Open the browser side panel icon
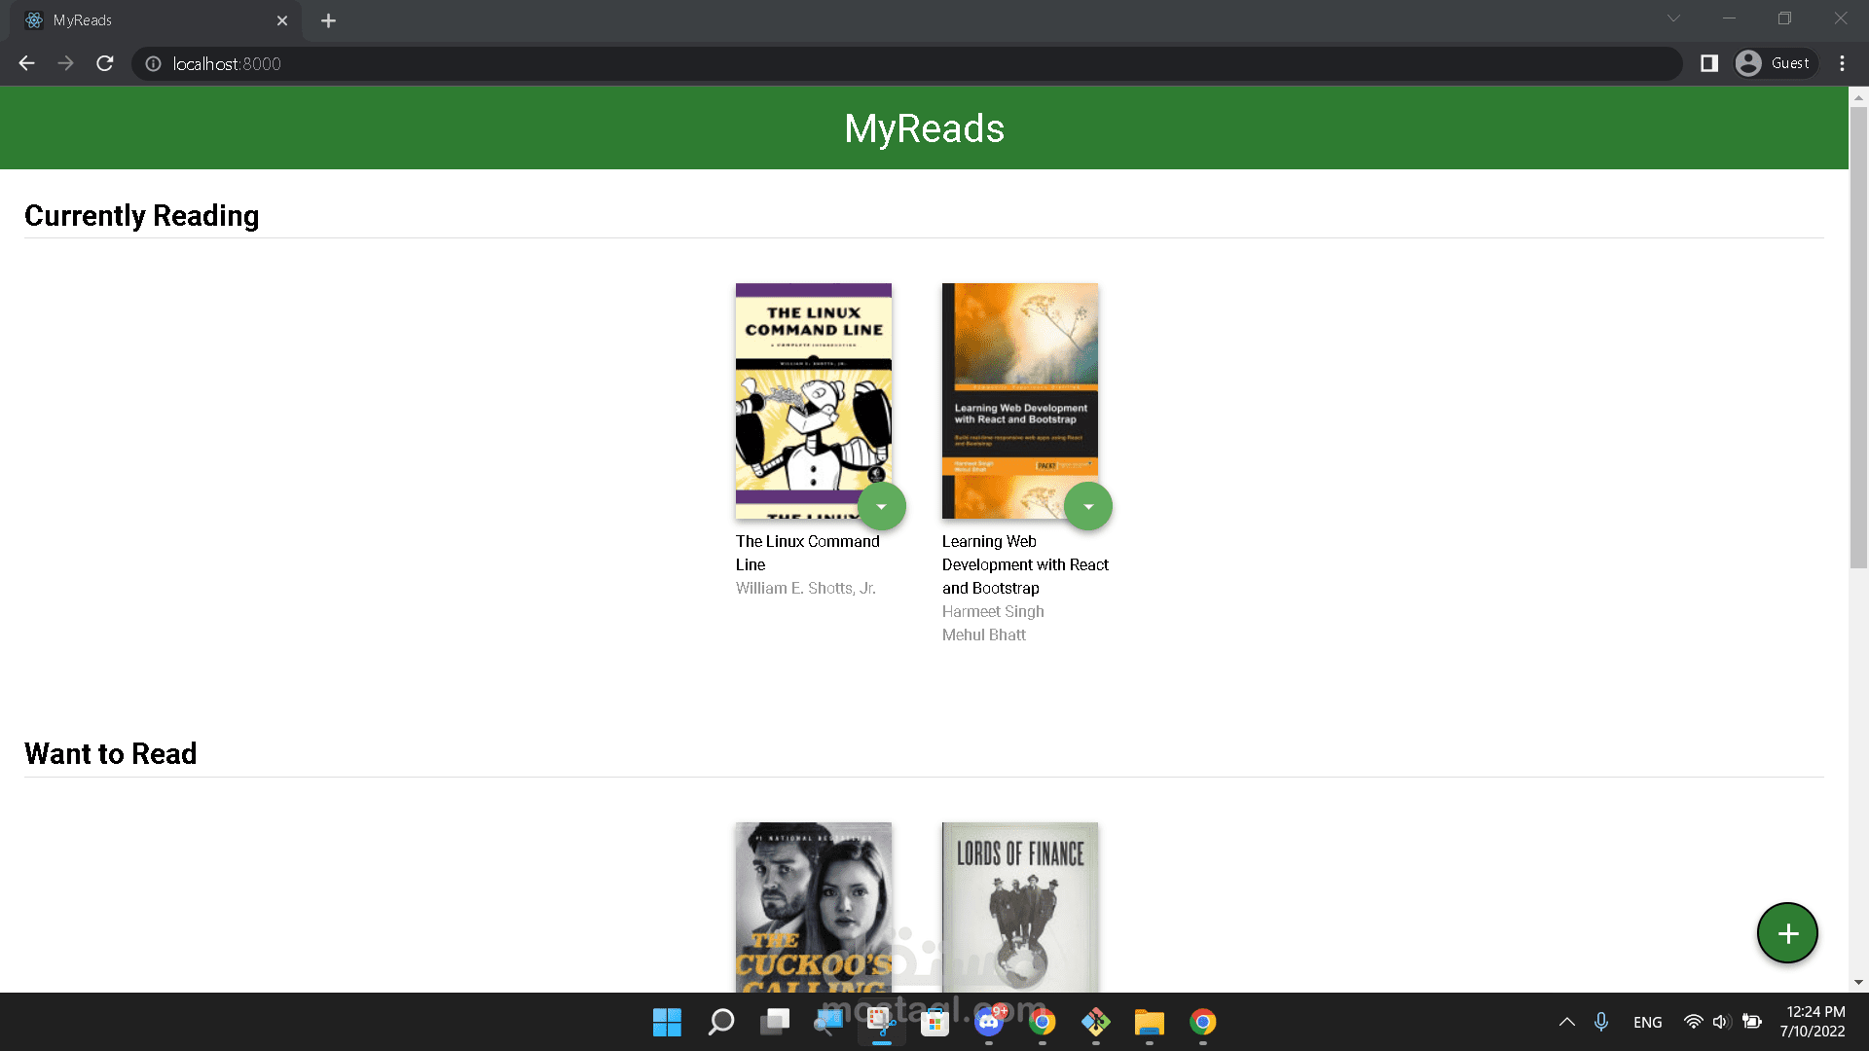Image resolution: width=1869 pixels, height=1051 pixels. pos(1707,63)
